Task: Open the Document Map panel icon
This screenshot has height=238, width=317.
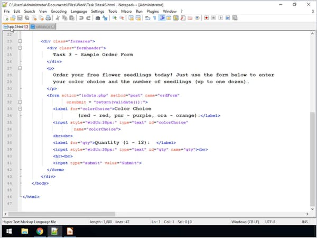Action: [x=176, y=18]
